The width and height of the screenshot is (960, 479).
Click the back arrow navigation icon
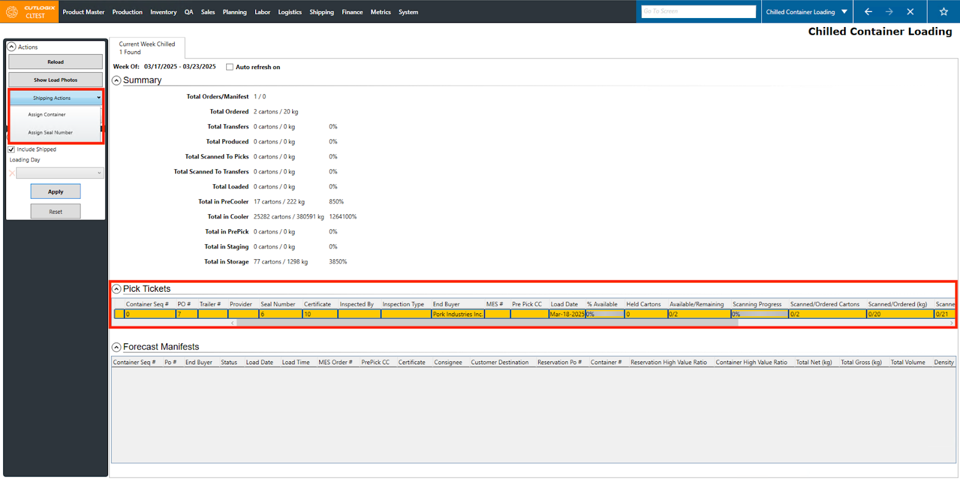[868, 11]
